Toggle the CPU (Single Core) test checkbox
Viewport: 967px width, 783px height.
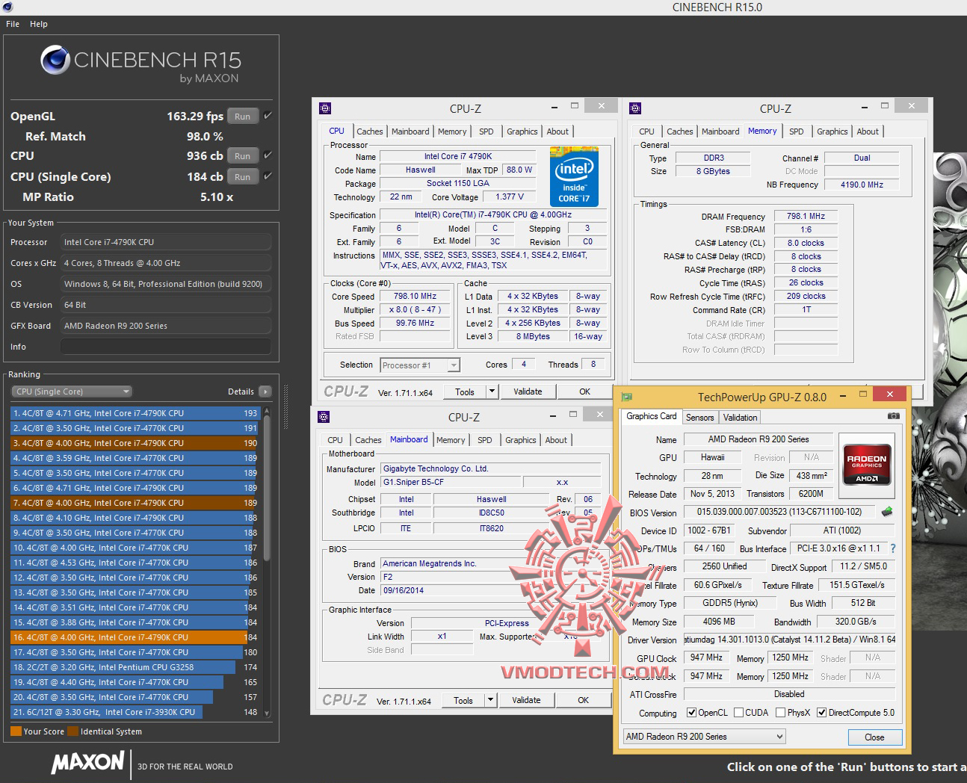point(268,176)
